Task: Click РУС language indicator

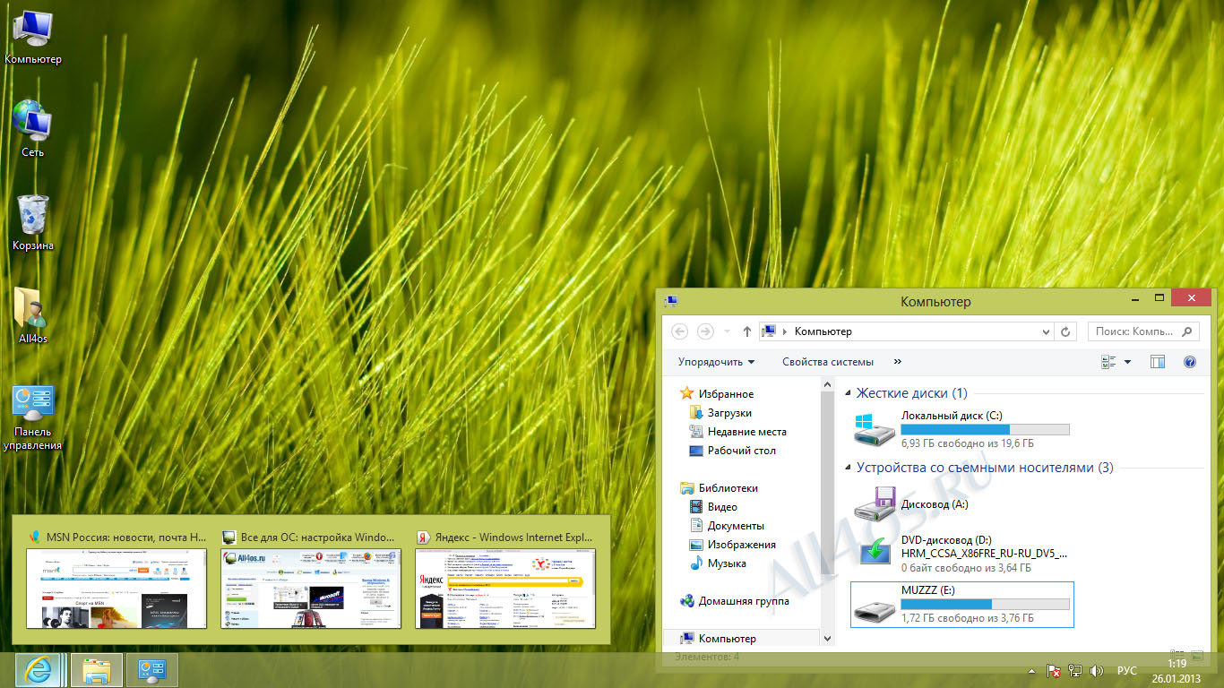Action: [x=1126, y=670]
